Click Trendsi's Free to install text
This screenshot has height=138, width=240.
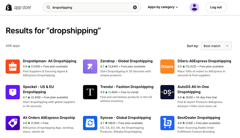[x=130, y=92]
